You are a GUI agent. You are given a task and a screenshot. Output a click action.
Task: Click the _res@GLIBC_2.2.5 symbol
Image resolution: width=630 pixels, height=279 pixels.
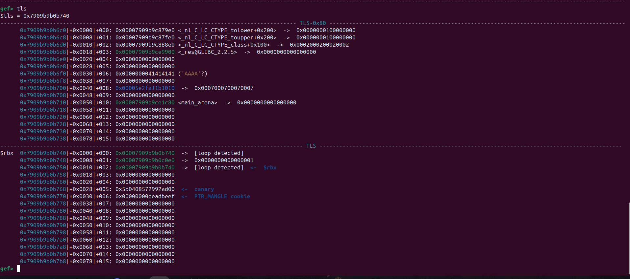(x=207, y=52)
